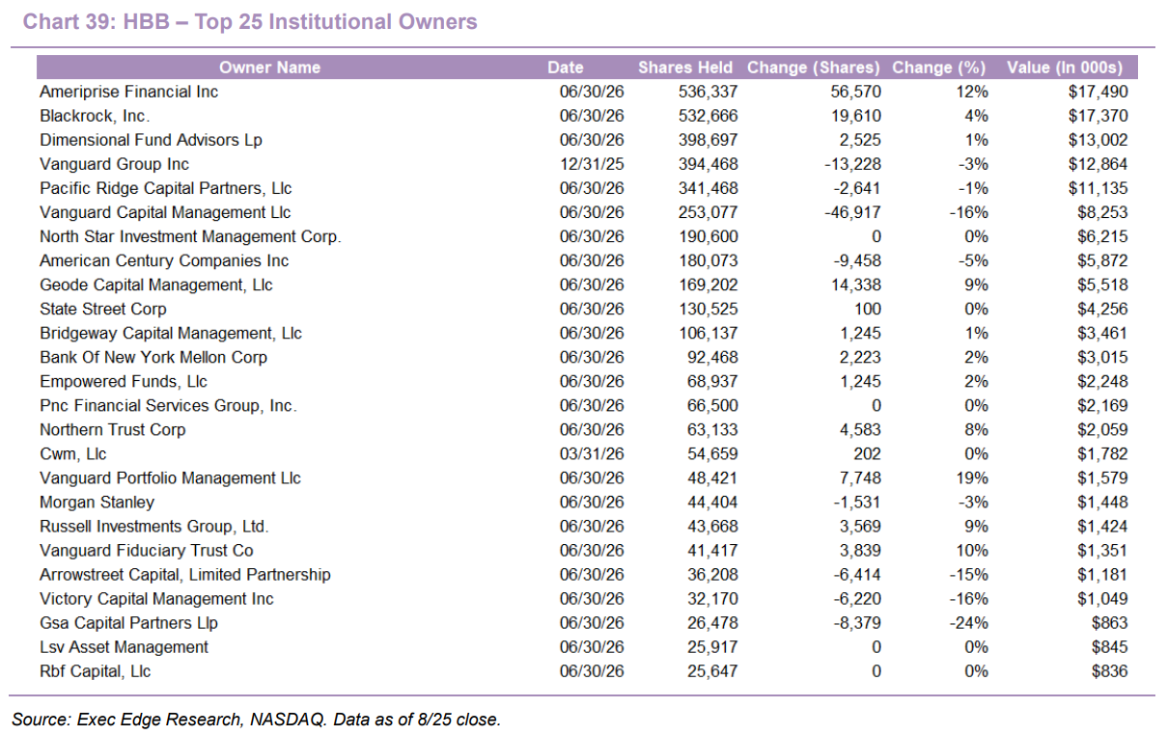Viewport: 1167px width, 735px height.
Task: Click 'Arrowstreet Capital, Limited Partnership'
Action: point(185,574)
